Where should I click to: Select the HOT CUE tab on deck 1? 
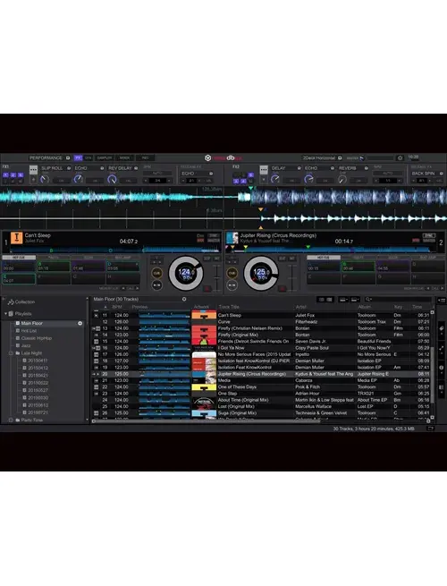19,258
